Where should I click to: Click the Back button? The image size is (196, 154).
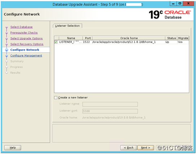(129, 148)
